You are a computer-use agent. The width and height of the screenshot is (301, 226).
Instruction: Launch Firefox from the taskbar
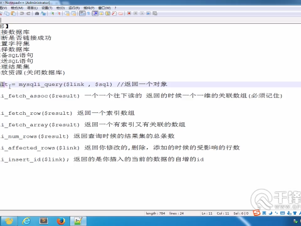[61, 221]
